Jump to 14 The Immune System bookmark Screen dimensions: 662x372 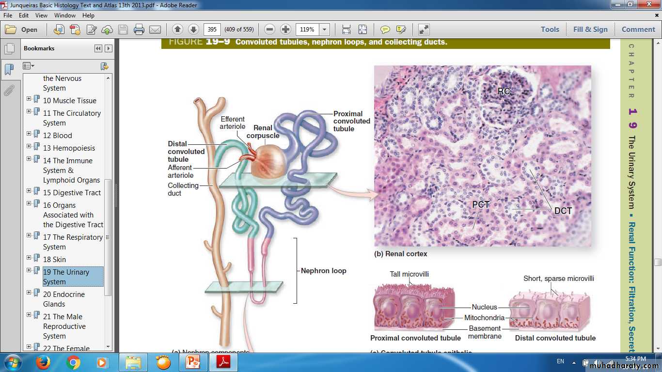(x=73, y=170)
